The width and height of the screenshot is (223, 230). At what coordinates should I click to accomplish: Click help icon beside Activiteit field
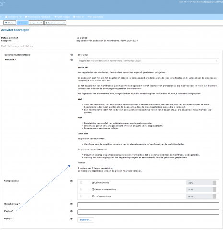72,60
